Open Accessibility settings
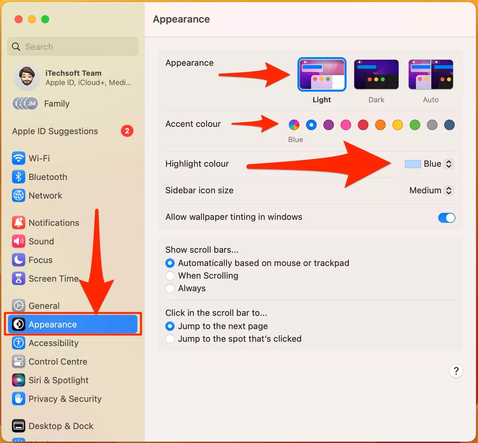 [53, 343]
